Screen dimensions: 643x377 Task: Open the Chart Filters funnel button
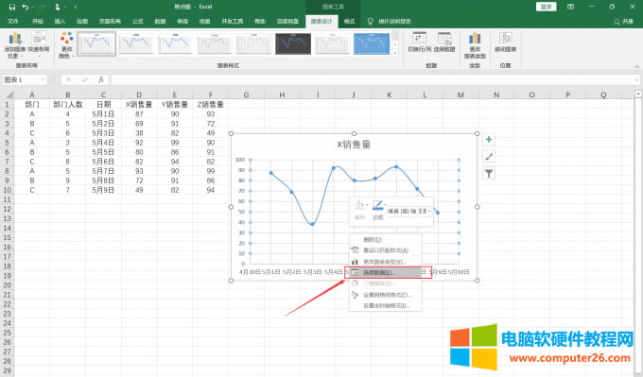[489, 173]
